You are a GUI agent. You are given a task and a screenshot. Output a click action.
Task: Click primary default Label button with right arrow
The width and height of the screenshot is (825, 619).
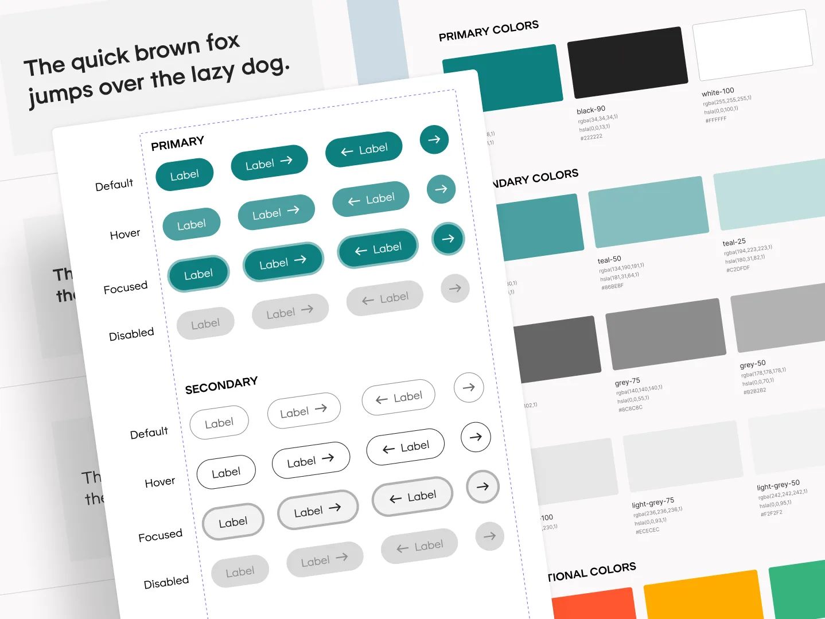(269, 163)
